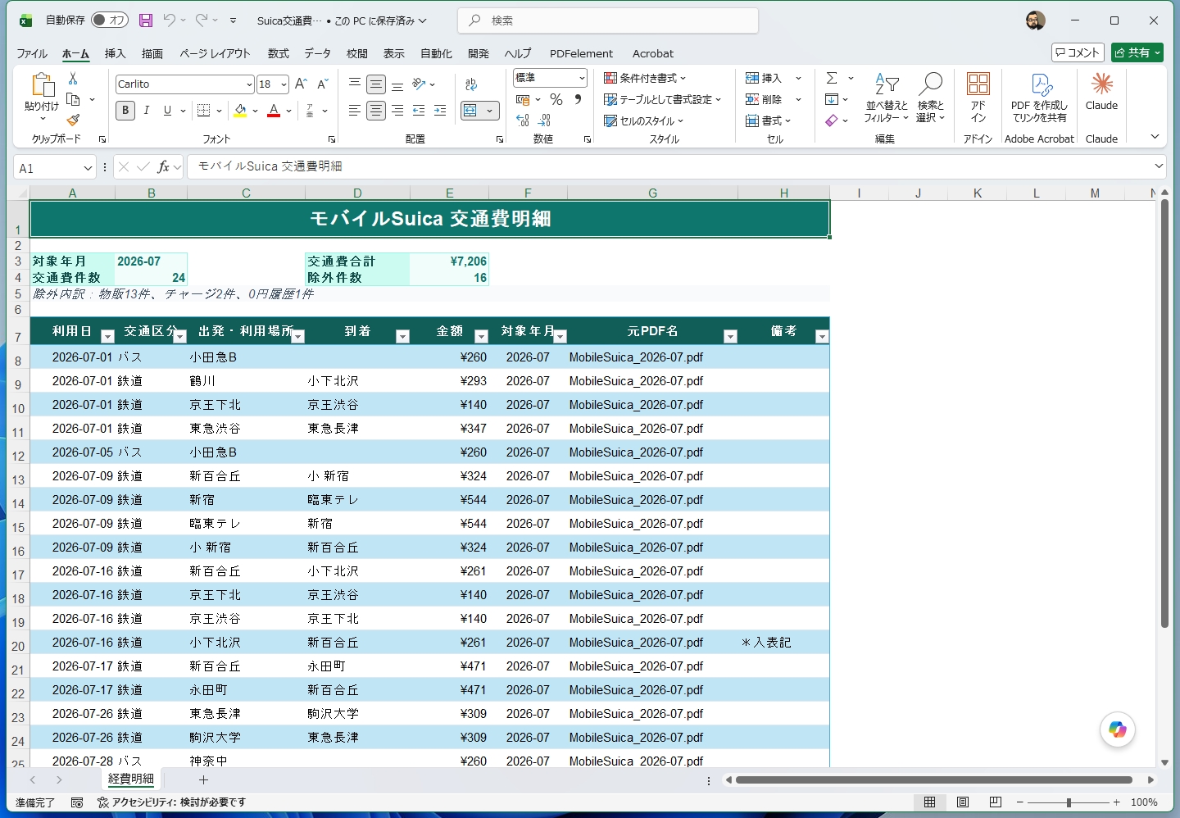Click the Cut scissors icon
Screen dimensions: 1180x818
point(73,79)
